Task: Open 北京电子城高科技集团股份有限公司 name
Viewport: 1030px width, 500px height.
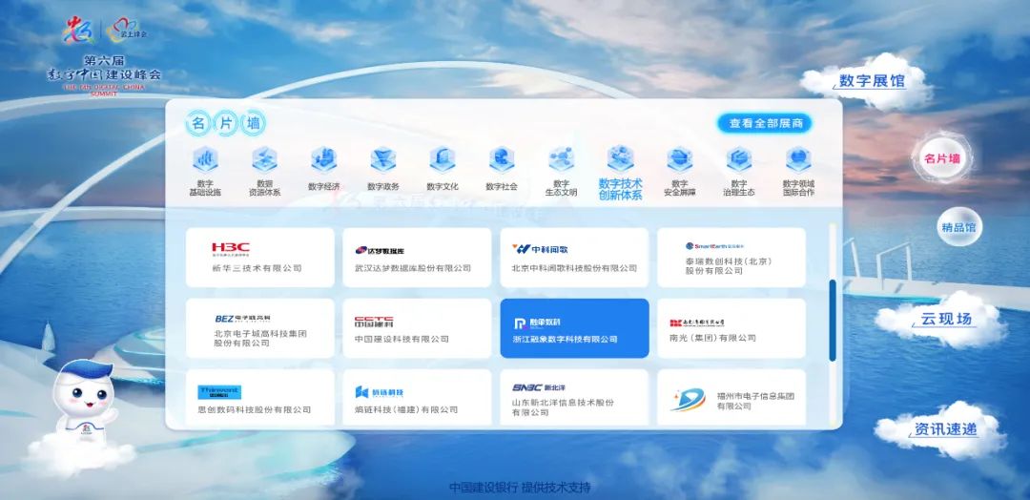Action: [260, 339]
